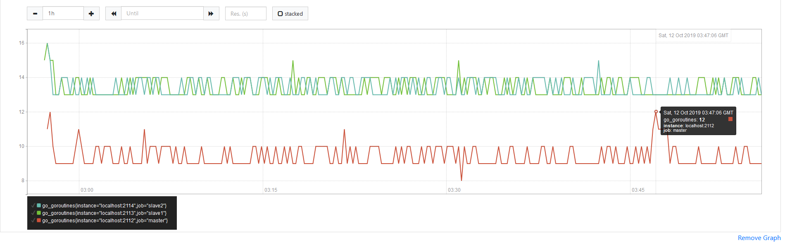Viewport: 785px width, 245px height.
Task: Select the tooltip's instance: localhost:2112 text
Action: click(x=689, y=126)
